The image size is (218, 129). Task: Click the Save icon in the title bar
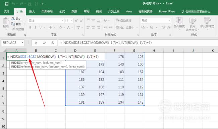6,4
